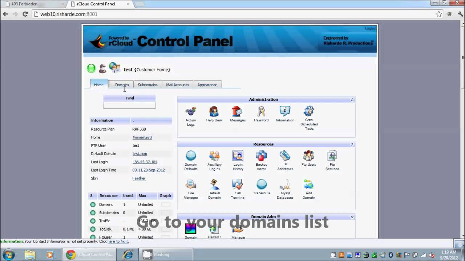Launch the Ssh Terminal icon
465x261 pixels.
click(x=238, y=185)
